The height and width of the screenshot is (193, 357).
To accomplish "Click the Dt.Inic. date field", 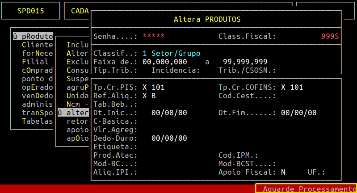I will (x=169, y=113).
